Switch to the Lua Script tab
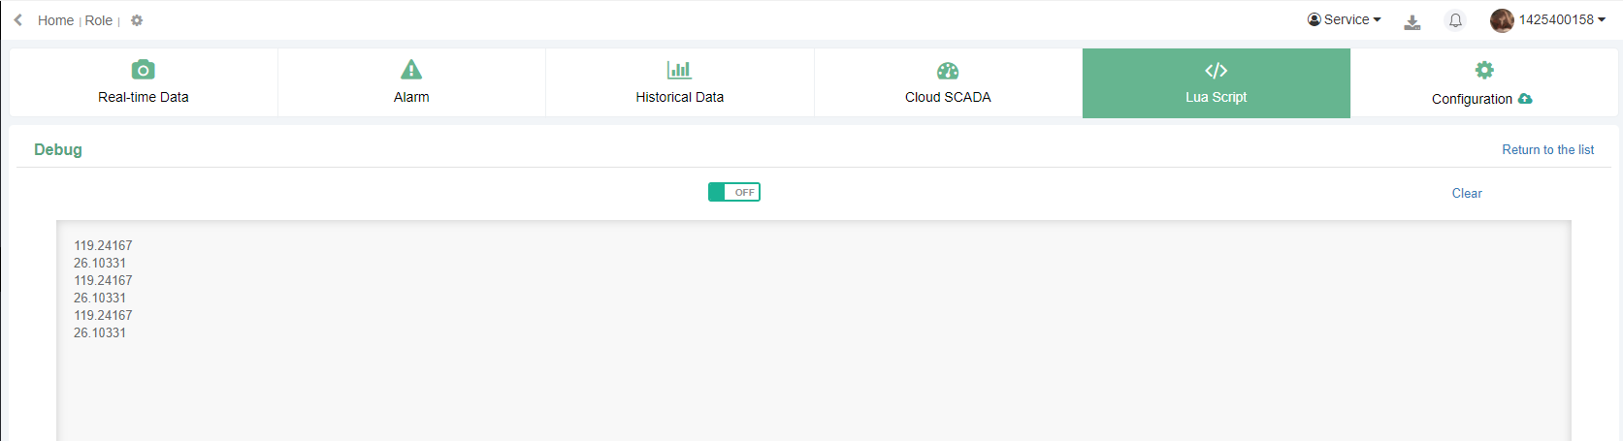1623x441 pixels. (x=1216, y=83)
